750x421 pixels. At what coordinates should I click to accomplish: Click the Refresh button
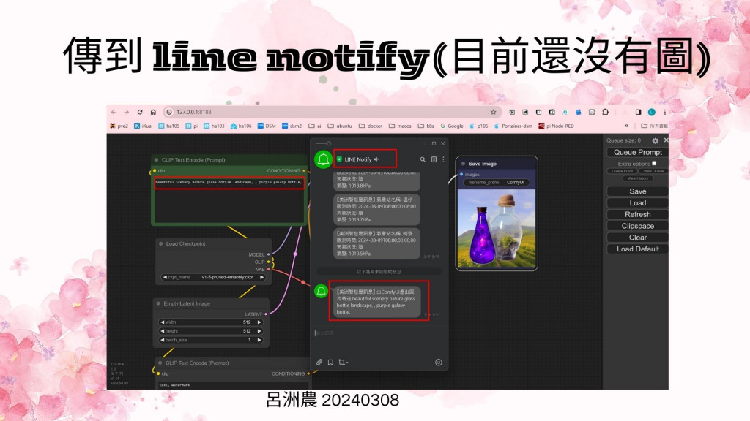[x=638, y=214]
